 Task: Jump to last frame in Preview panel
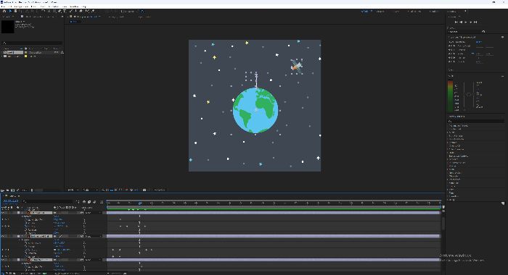[475, 22]
